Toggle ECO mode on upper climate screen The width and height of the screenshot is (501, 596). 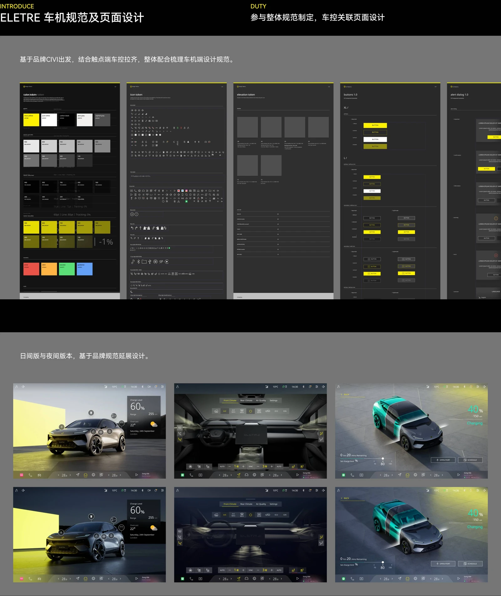(276, 411)
